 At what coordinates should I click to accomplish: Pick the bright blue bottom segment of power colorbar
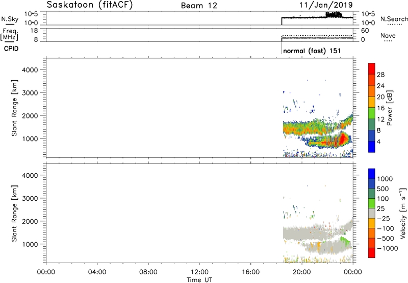372,147
